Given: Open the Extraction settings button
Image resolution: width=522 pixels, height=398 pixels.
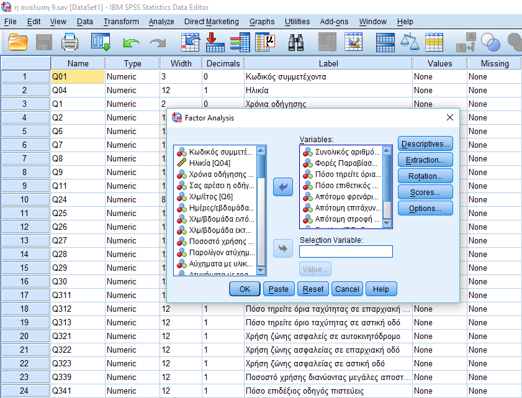Looking at the screenshot, I should 425,160.
